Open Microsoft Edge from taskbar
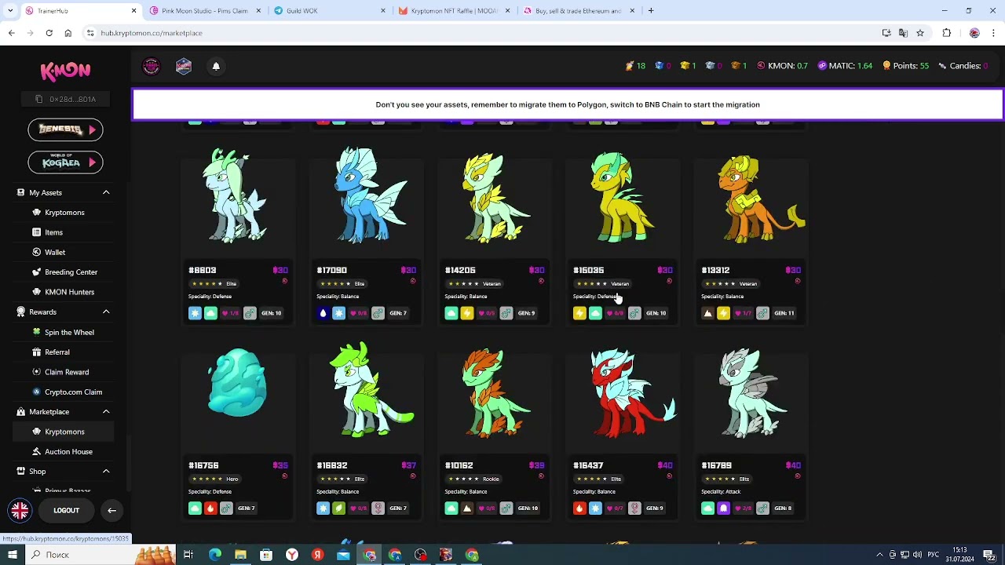Screen dimensions: 1005x565 [x=215, y=555]
